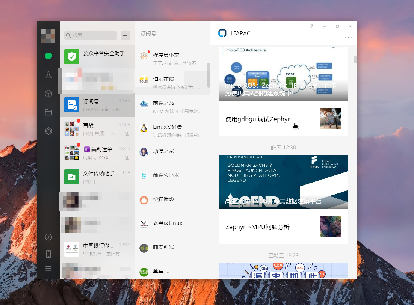The image size is (414, 305).
Task: Open the sidebar hamburger settings menu
Action: coord(48,269)
